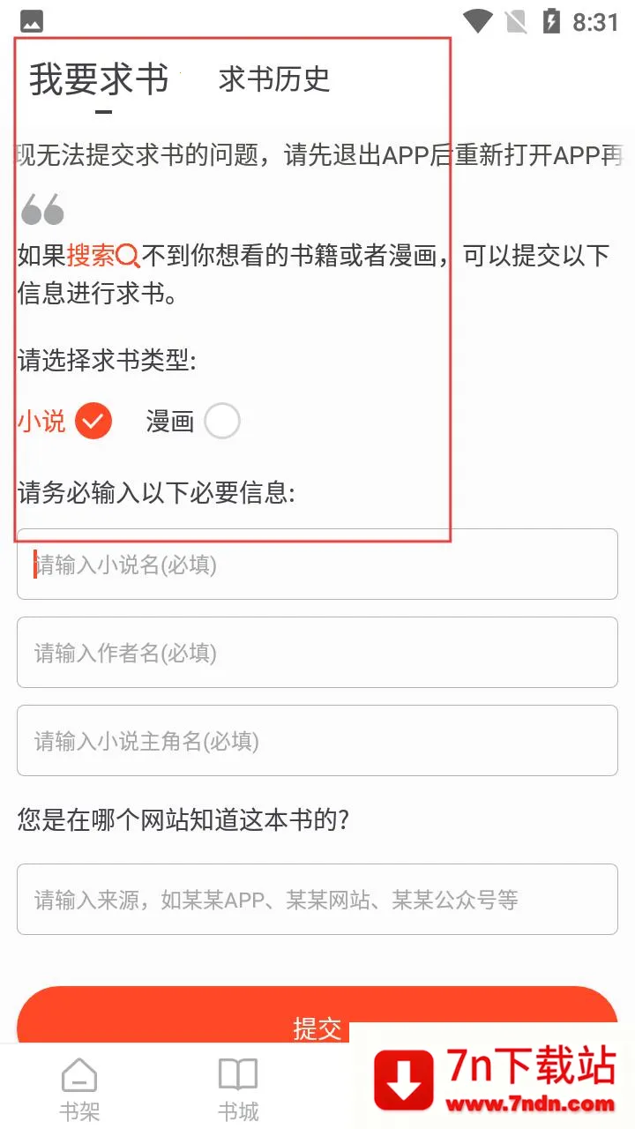Select the 漫画 comic radio button
635x1129 pixels.
pos(221,422)
